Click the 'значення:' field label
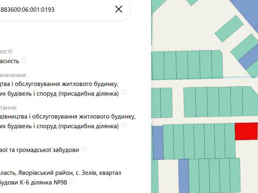258x193 pixels. pyautogui.click(x=13, y=75)
